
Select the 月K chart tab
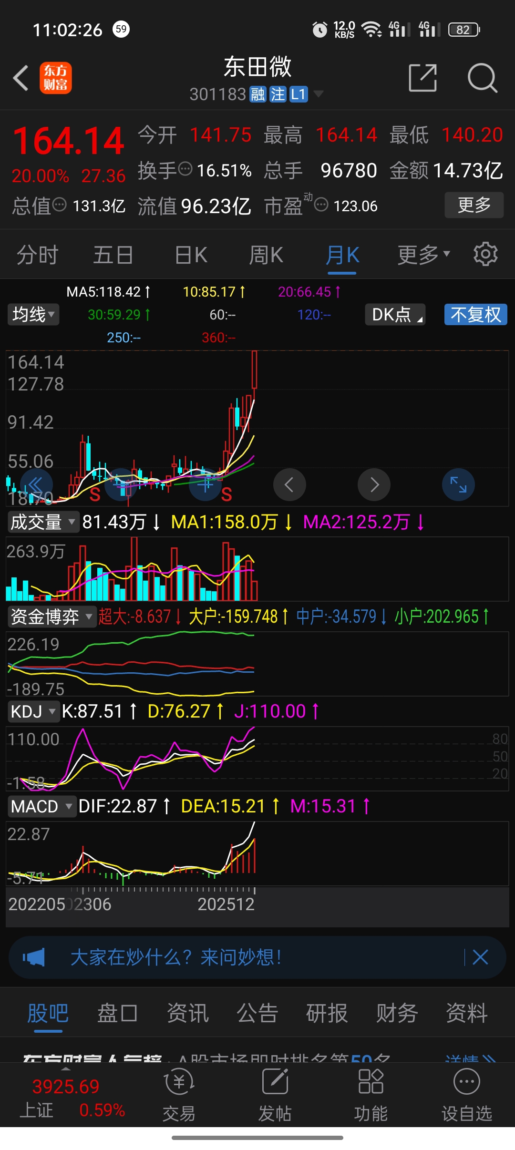[x=342, y=255]
